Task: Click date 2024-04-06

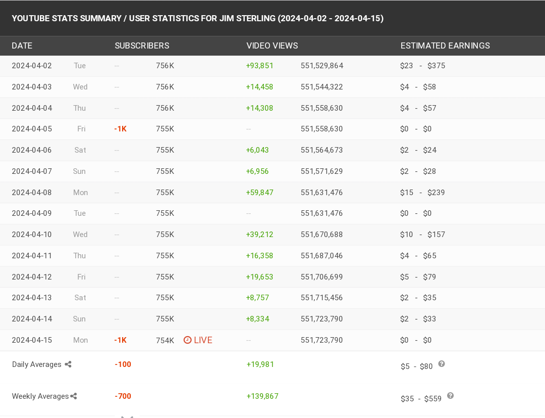Action: [x=32, y=150]
